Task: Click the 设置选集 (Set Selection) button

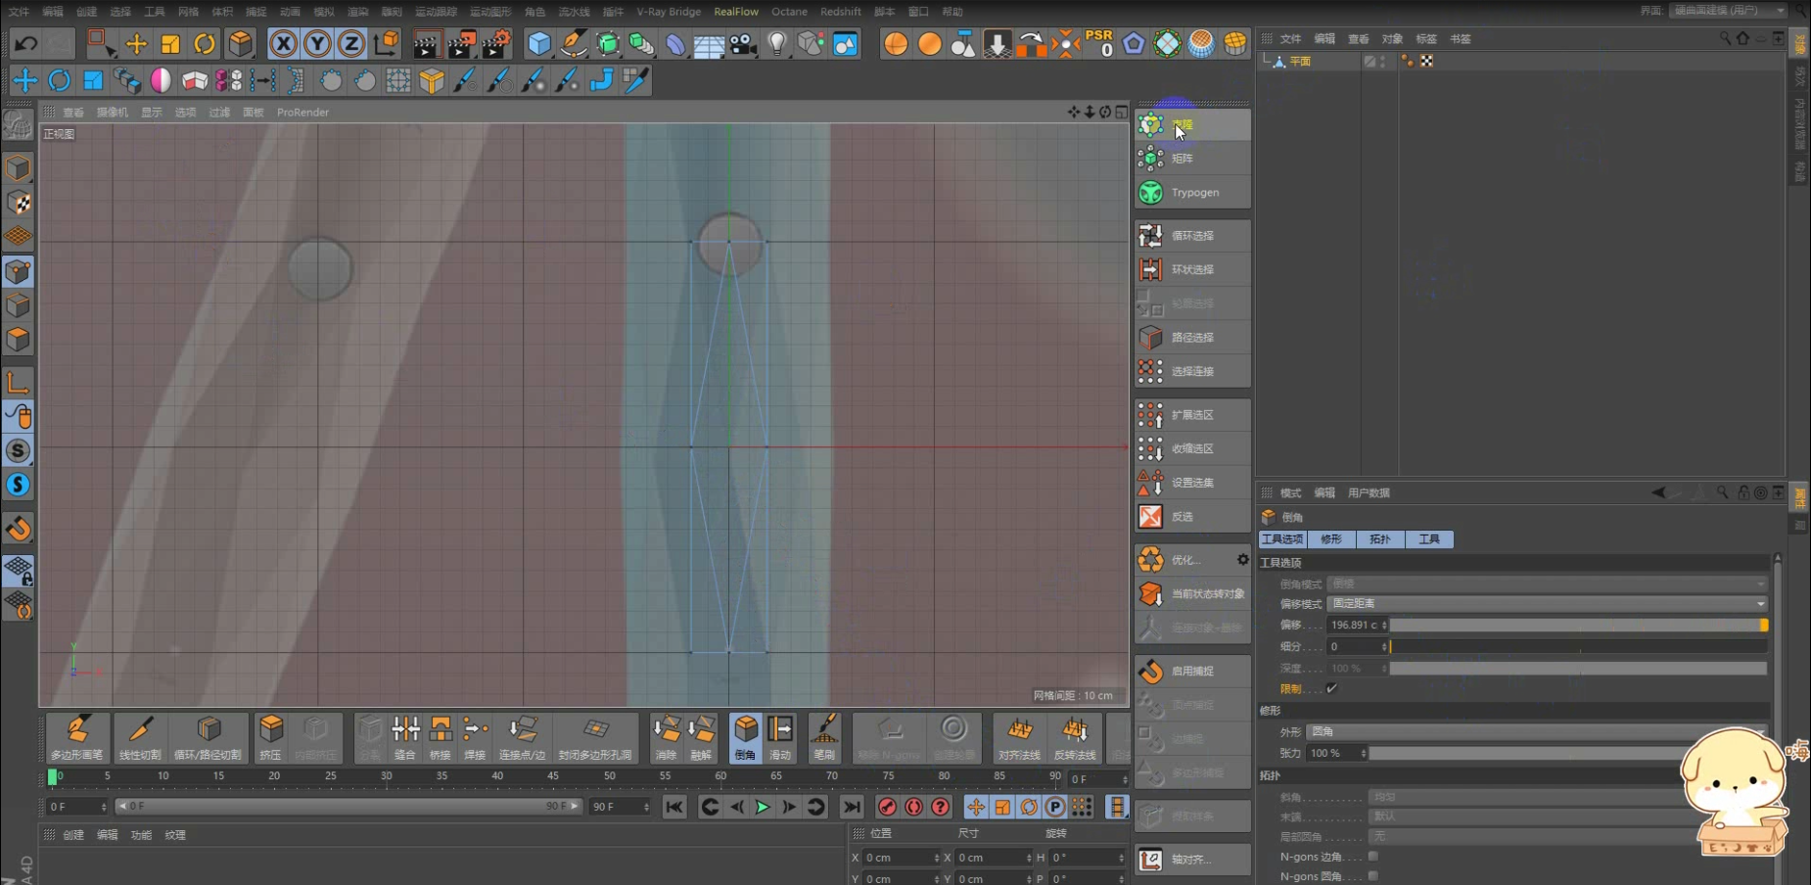Action: coord(1192,483)
